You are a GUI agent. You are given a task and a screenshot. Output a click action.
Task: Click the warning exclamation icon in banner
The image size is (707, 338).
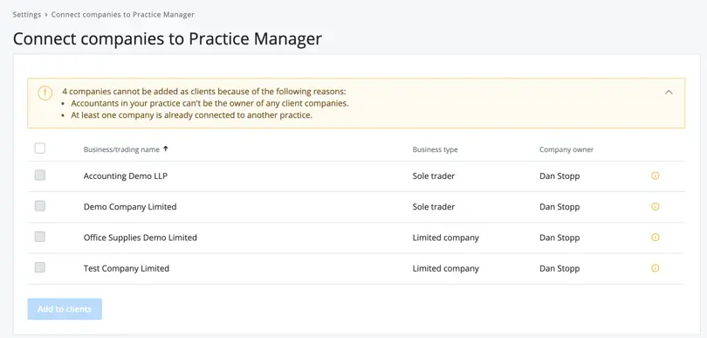(x=45, y=93)
